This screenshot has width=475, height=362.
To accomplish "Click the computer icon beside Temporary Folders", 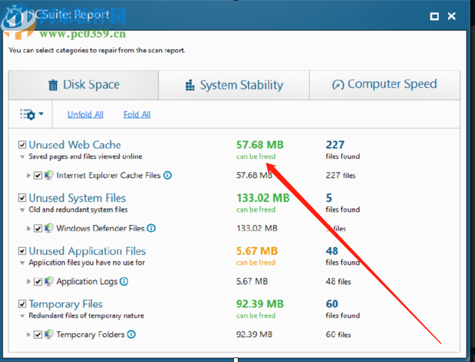I will coord(49,334).
